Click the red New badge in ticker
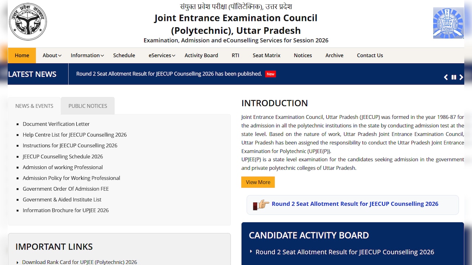The image size is (472, 265). point(271,74)
